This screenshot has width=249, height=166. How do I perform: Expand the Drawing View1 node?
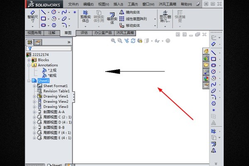(x=34, y=96)
